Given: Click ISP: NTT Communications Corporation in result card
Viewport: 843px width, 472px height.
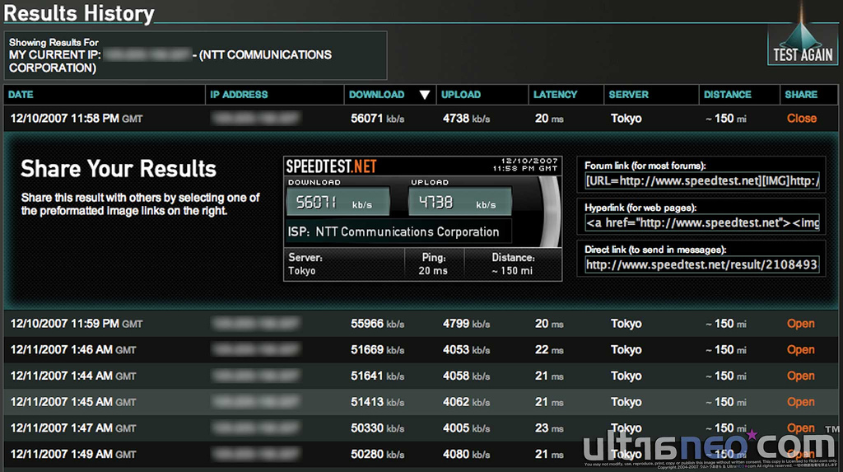Looking at the screenshot, I should [x=394, y=232].
